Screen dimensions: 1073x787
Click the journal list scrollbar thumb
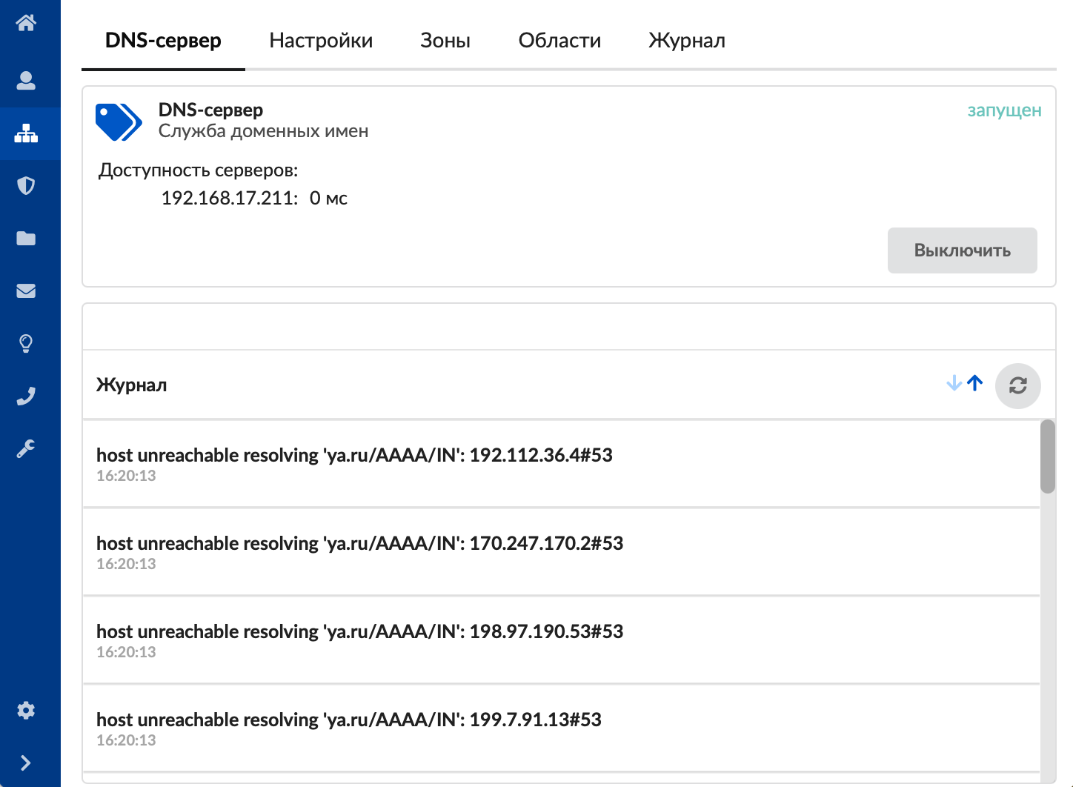[1047, 456]
